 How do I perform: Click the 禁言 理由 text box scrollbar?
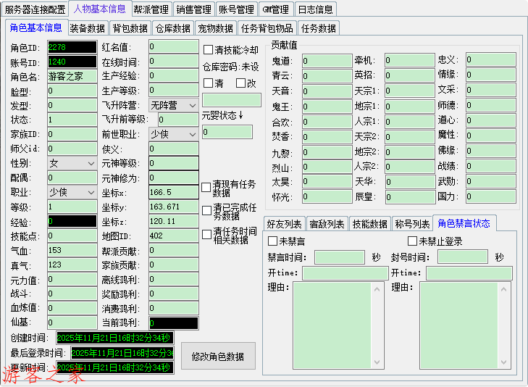click(377, 326)
